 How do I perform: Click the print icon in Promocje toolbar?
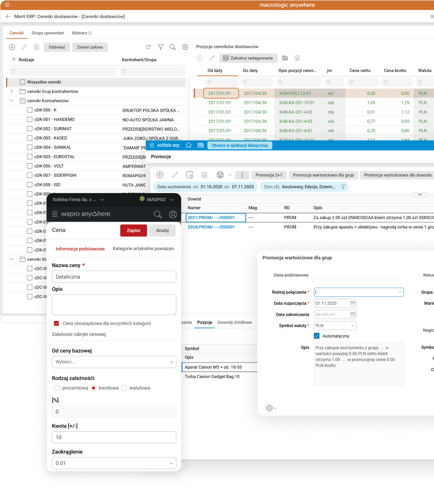point(220,175)
